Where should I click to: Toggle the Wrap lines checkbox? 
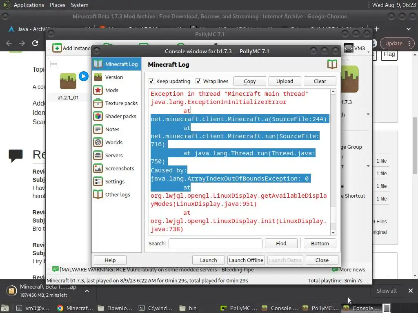pos(198,81)
